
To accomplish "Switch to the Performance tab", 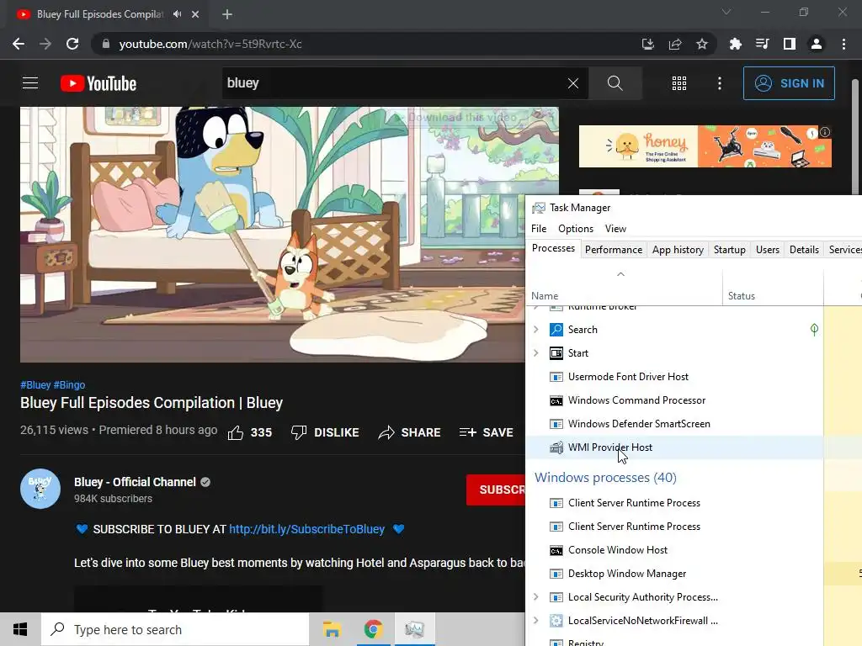I will [614, 250].
